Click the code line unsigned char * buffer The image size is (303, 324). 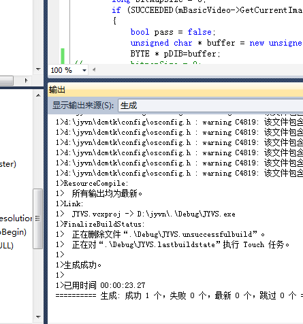217,43
